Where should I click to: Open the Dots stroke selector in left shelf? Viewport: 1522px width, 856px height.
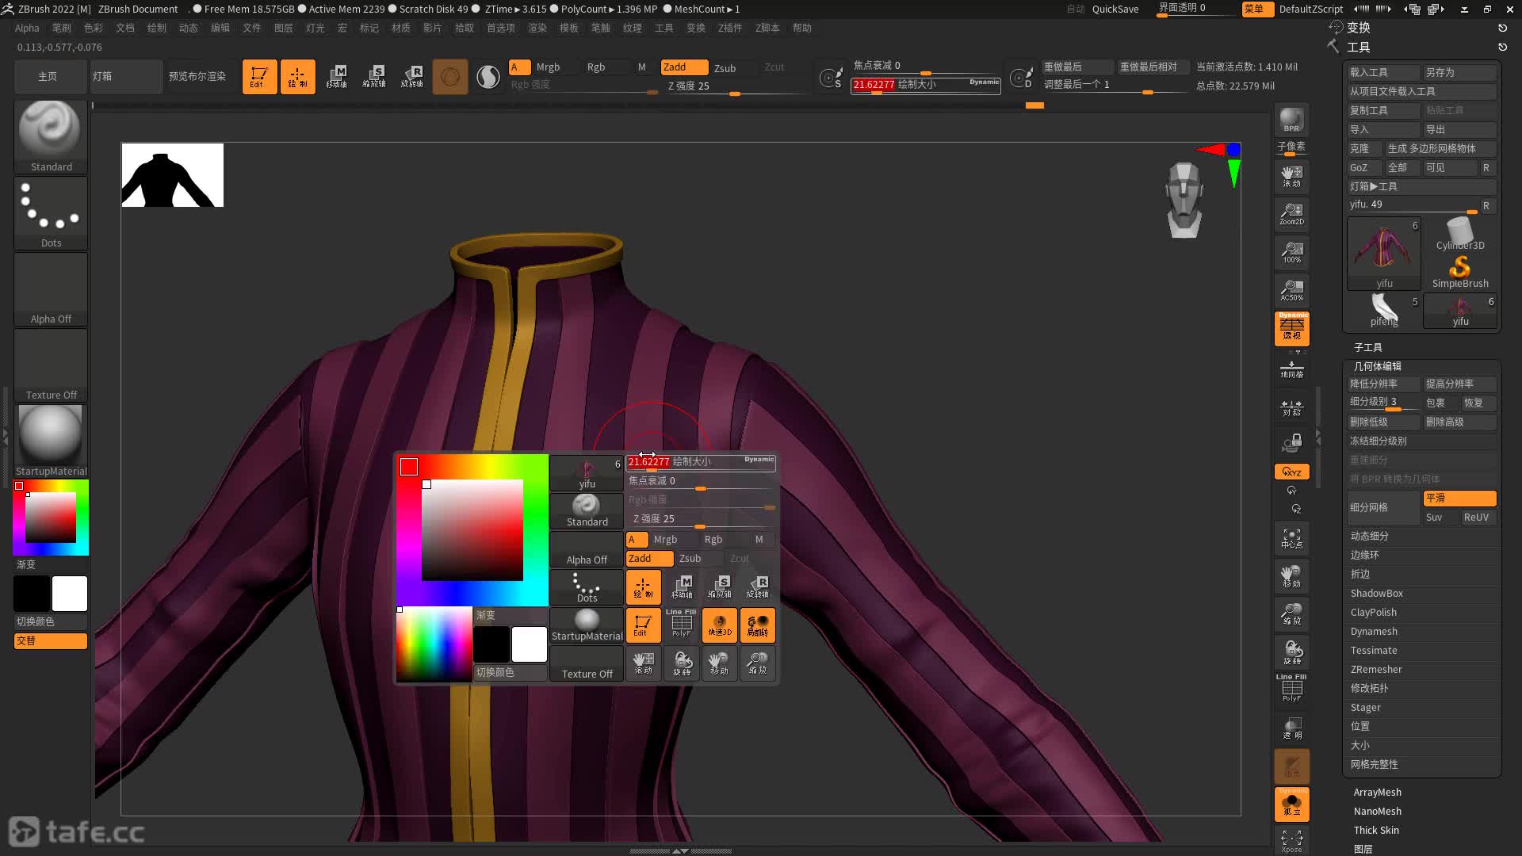(x=51, y=212)
